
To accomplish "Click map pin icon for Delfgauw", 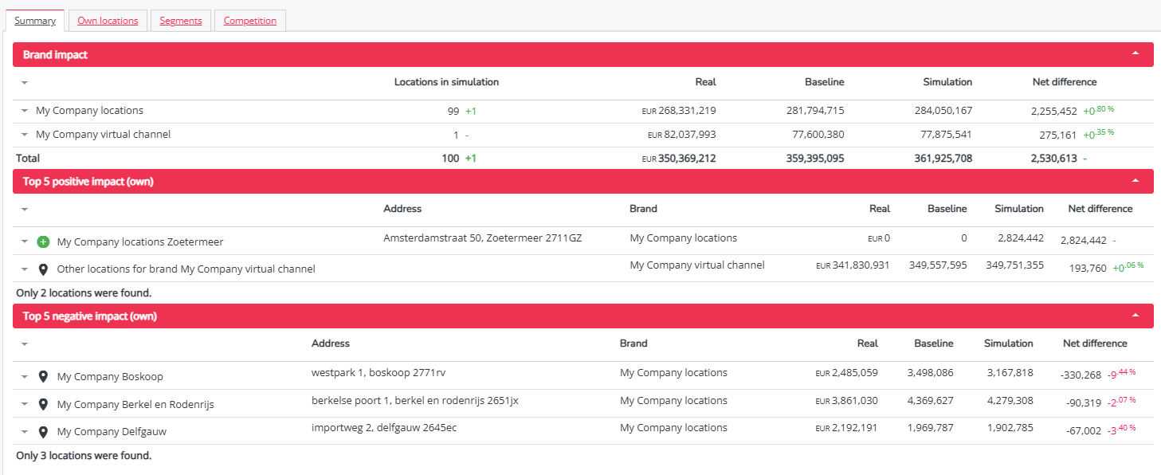I will [43, 431].
